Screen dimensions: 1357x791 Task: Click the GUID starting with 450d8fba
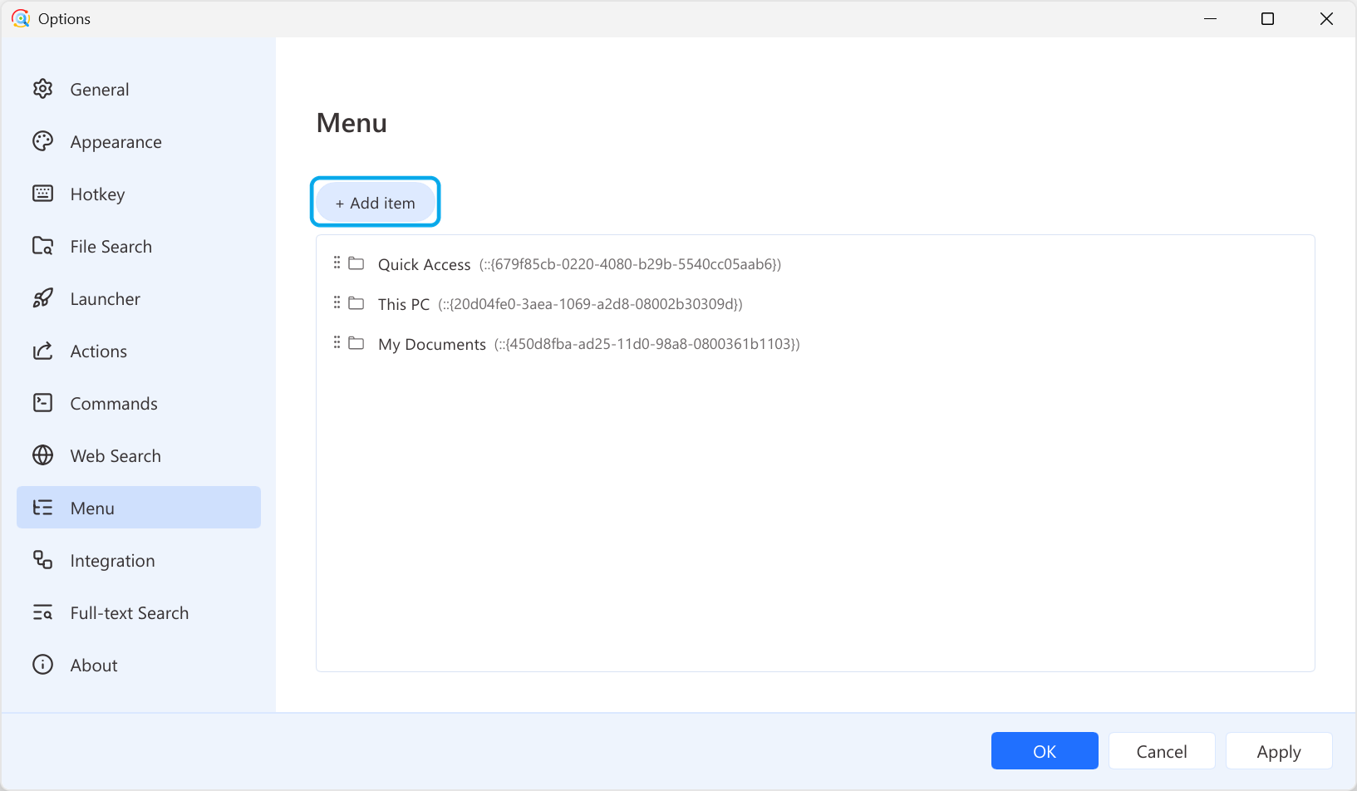click(647, 344)
